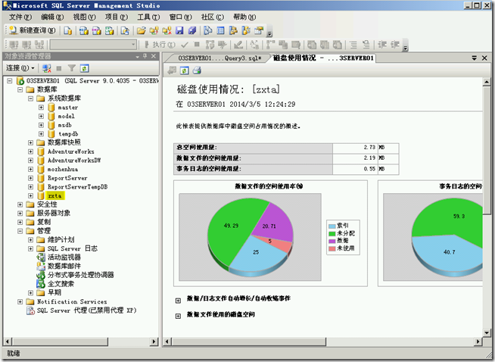
Task: Click the Save All stacked disks icon
Action: tap(192, 30)
